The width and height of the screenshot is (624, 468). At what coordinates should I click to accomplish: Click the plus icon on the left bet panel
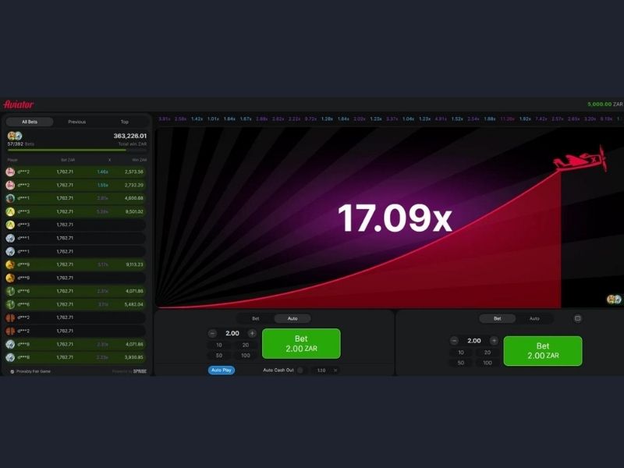click(x=252, y=333)
